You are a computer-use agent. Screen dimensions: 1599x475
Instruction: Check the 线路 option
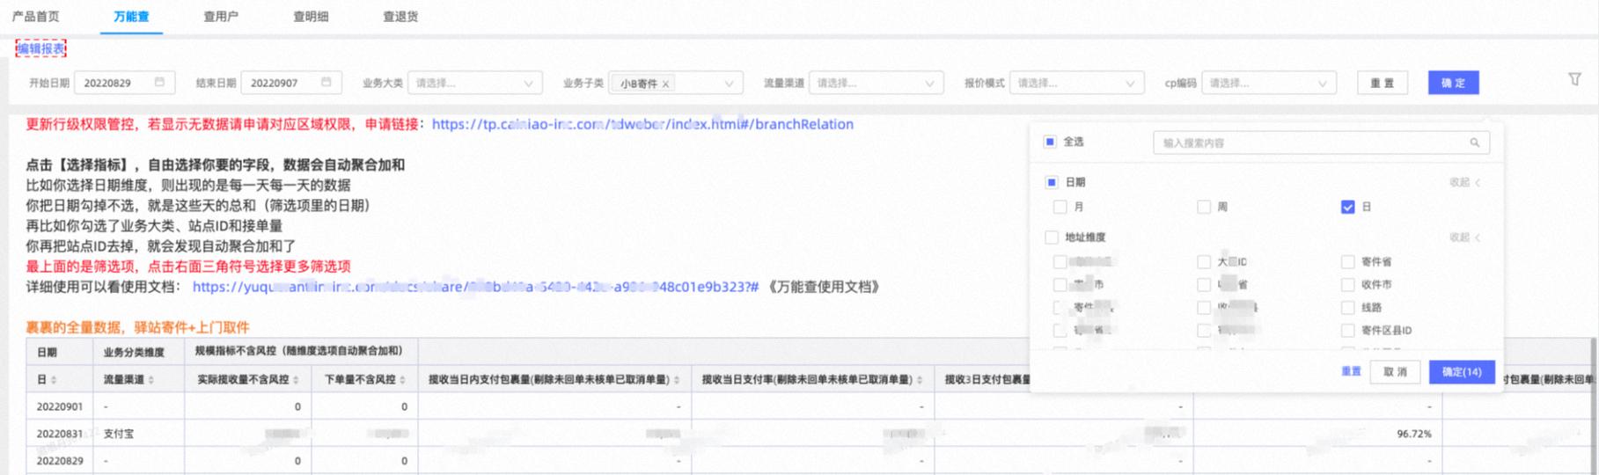1347,307
